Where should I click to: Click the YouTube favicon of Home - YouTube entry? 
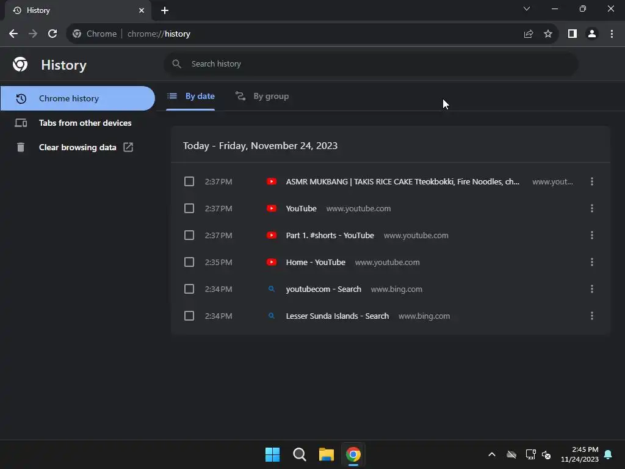coord(272,263)
